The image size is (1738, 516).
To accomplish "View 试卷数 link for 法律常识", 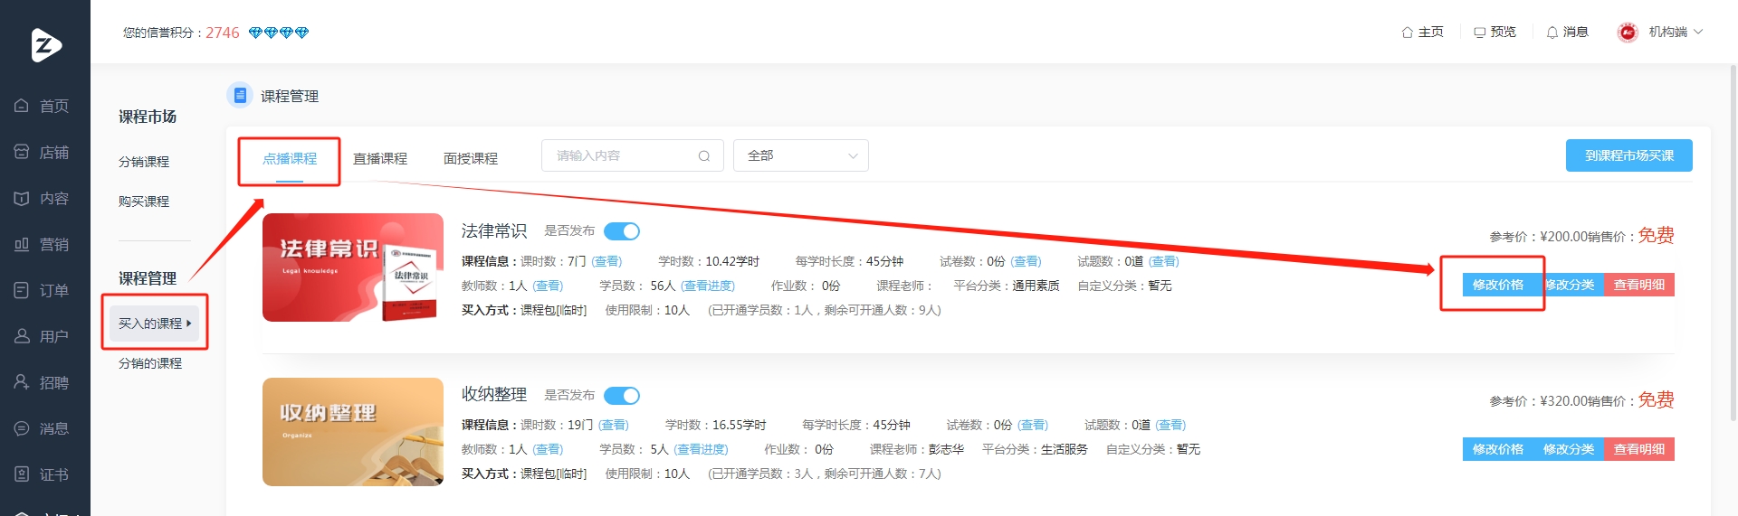I will click(1026, 261).
